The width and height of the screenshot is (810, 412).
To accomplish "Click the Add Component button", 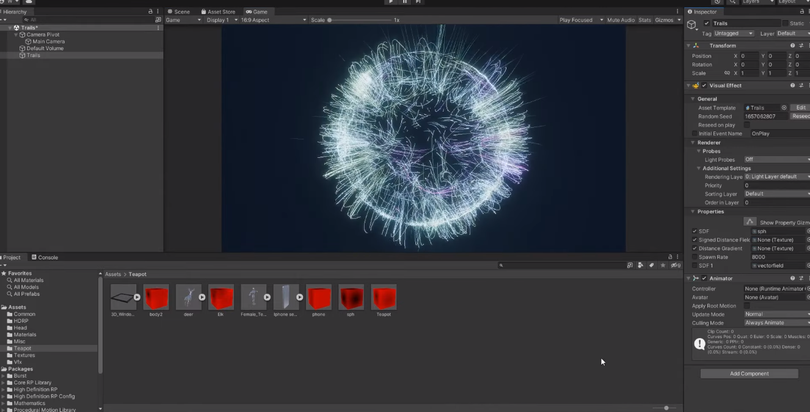I will pyautogui.click(x=749, y=373).
